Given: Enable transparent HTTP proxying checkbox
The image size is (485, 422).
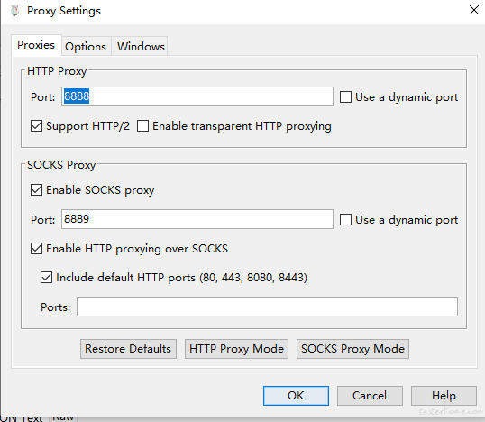Looking at the screenshot, I should tap(142, 126).
